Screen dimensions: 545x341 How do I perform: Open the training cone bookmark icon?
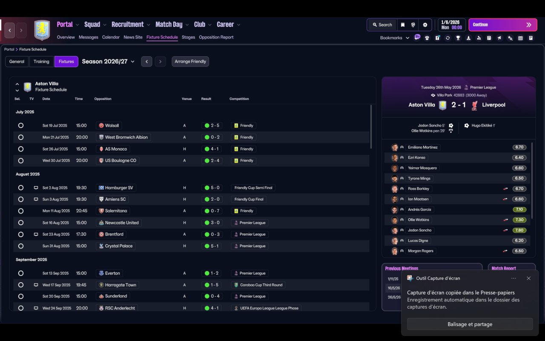click(468, 38)
